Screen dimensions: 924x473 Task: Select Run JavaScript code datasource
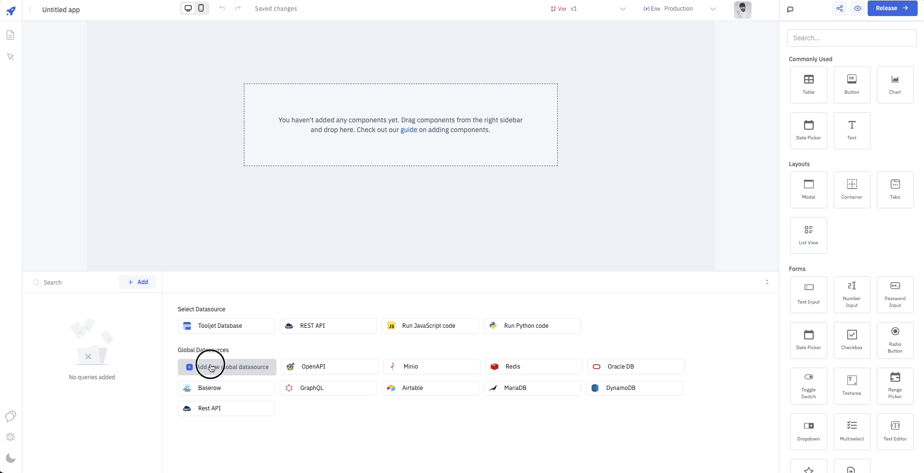[x=430, y=326]
